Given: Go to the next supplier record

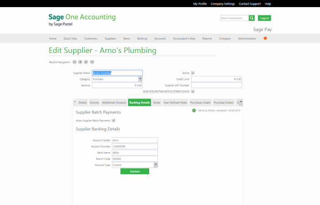Looking at the screenshot, I should coord(86,62).
